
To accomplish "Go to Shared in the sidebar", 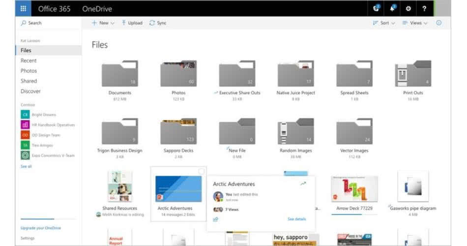I will (29, 81).
